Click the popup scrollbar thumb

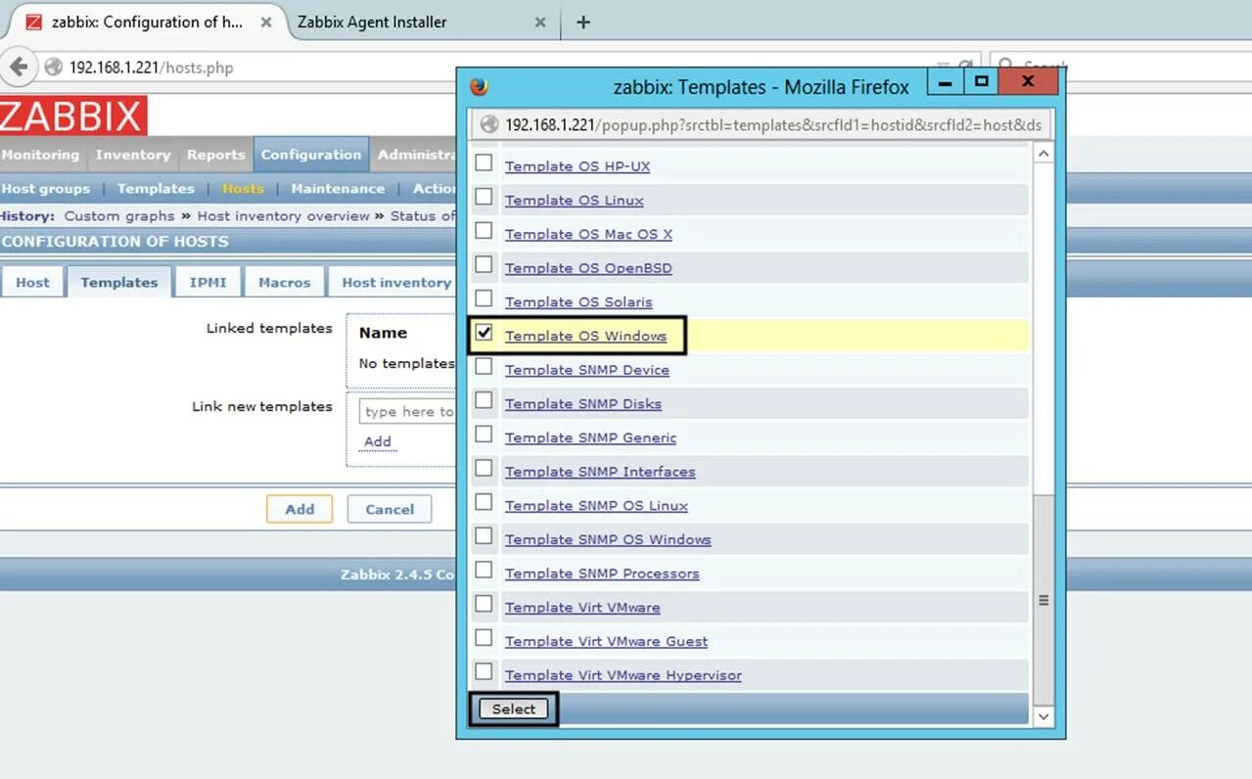point(1043,599)
